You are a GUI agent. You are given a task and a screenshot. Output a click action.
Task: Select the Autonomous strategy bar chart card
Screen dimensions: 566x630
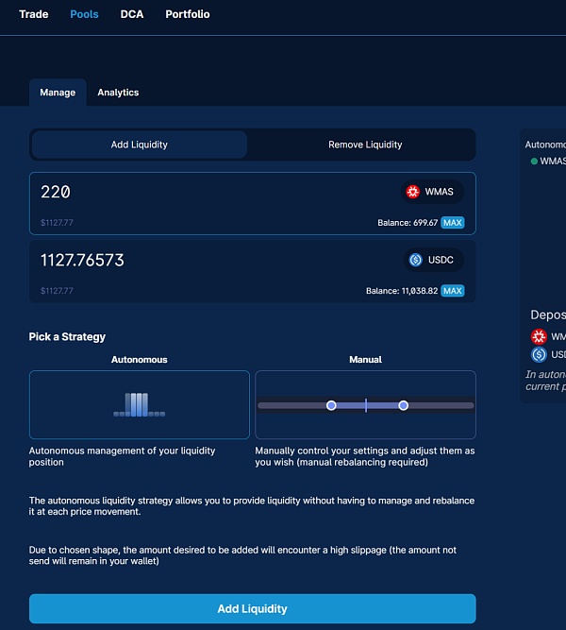click(140, 404)
